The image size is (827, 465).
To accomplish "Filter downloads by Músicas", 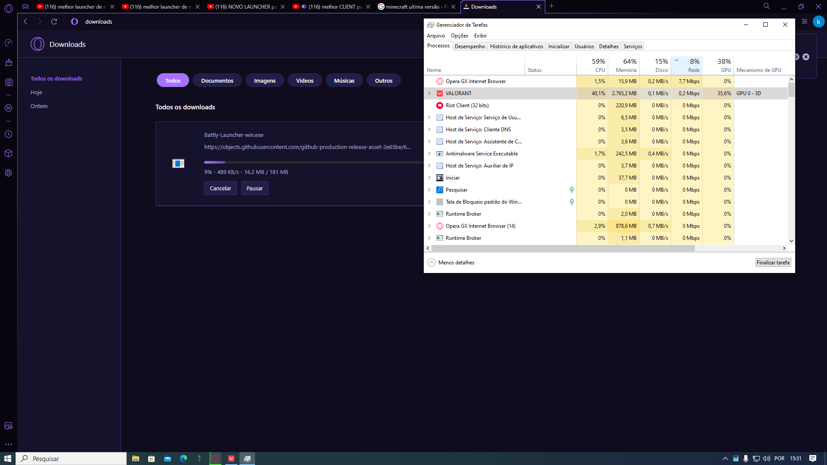I will (344, 81).
